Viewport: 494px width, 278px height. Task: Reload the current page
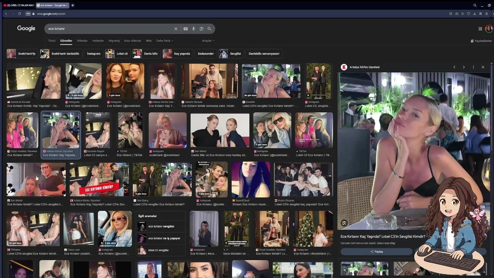(20, 14)
